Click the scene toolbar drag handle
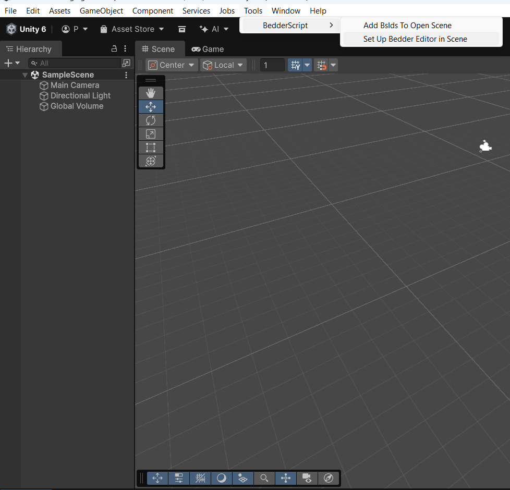The height and width of the screenshot is (490, 510). 151,80
